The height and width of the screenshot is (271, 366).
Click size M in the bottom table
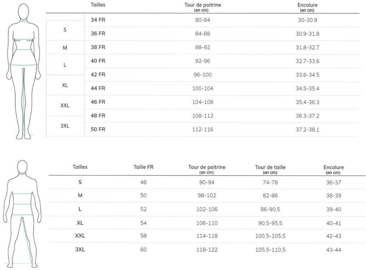pos(80,196)
